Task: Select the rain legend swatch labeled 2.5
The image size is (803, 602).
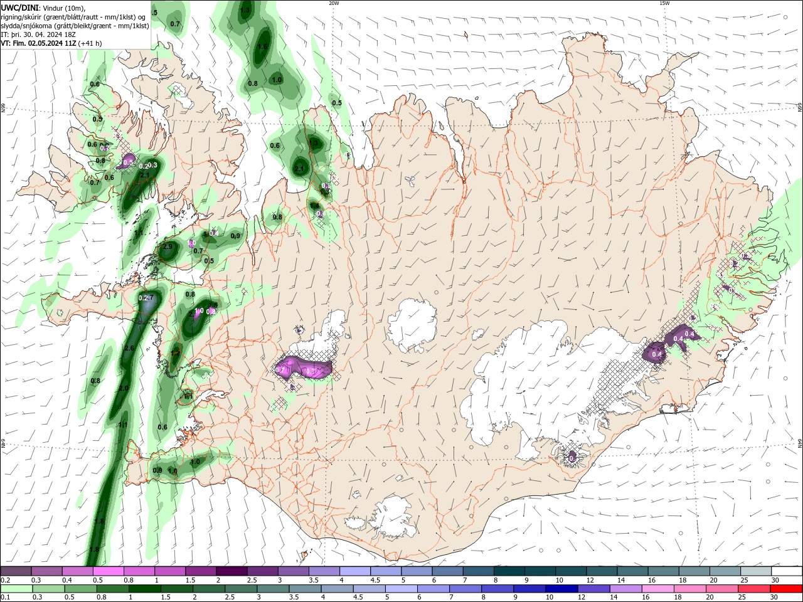Action: click(x=241, y=589)
